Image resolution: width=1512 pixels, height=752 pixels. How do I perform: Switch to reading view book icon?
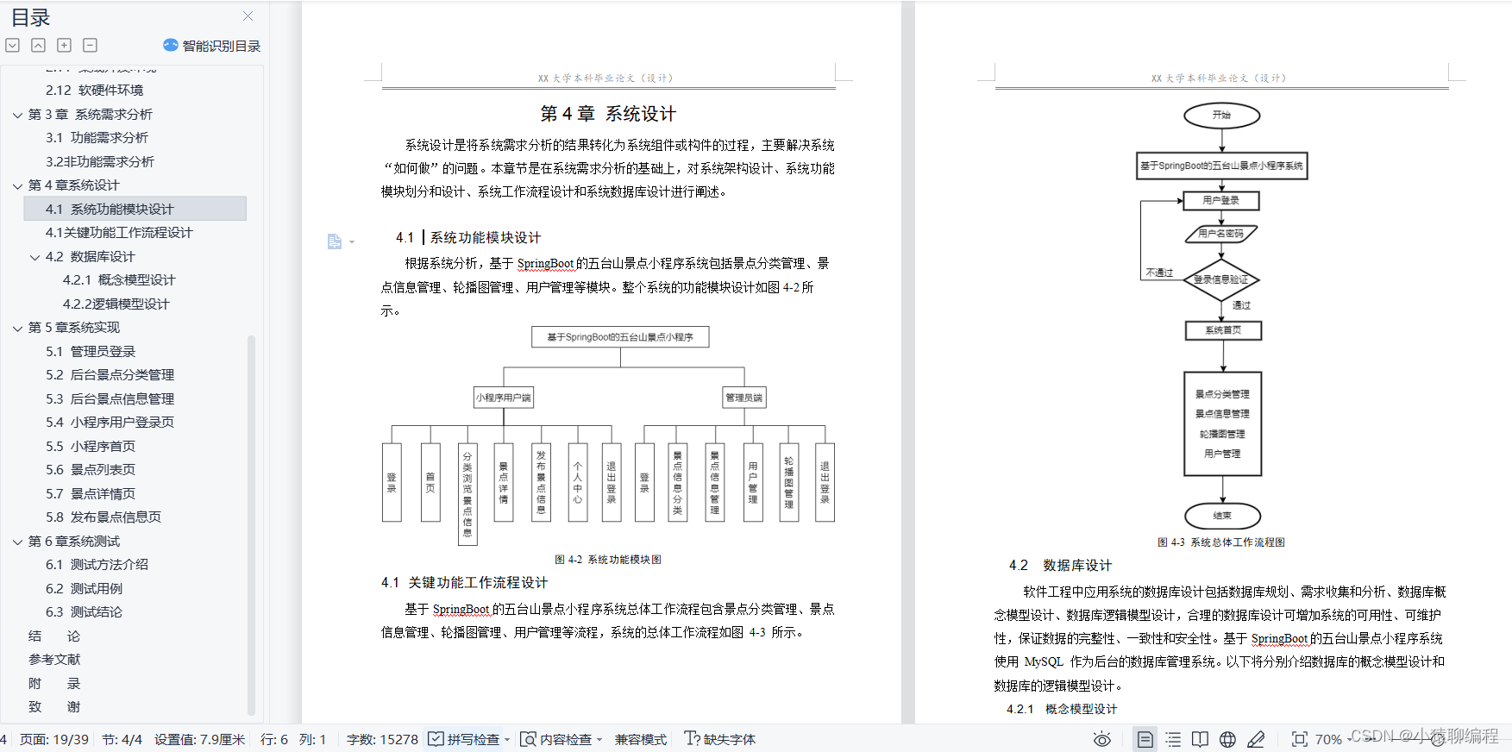click(x=1200, y=739)
